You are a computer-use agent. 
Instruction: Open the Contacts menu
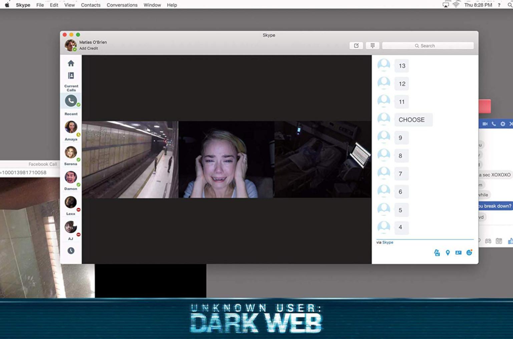[x=91, y=5]
